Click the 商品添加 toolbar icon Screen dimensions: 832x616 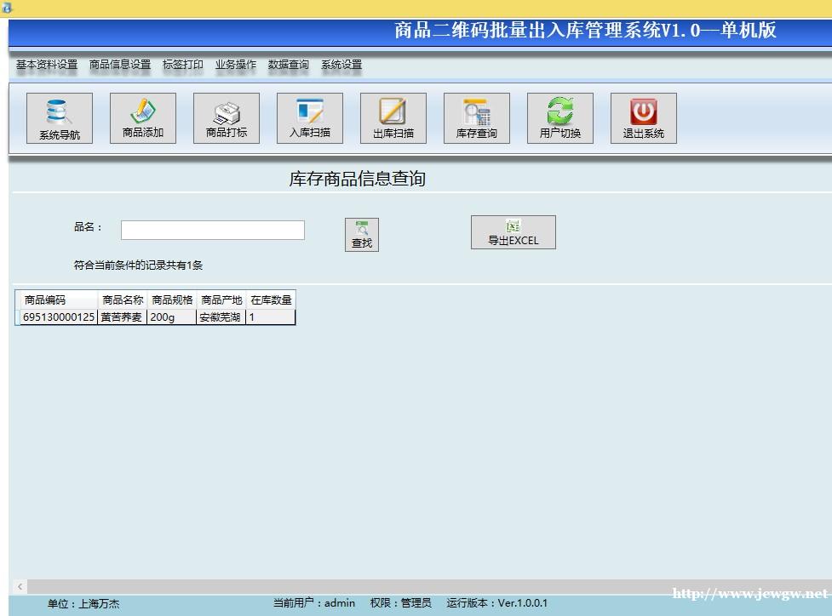pyautogui.click(x=143, y=118)
